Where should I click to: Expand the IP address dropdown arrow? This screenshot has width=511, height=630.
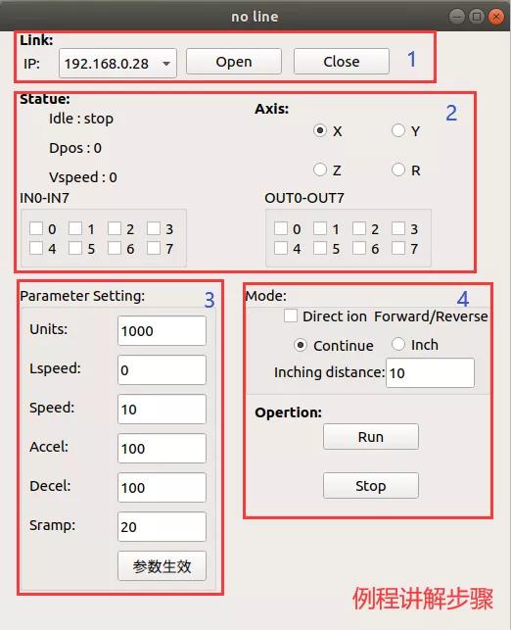(165, 64)
